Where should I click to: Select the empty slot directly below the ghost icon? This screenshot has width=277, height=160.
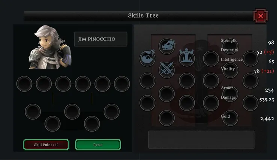pos(187,81)
